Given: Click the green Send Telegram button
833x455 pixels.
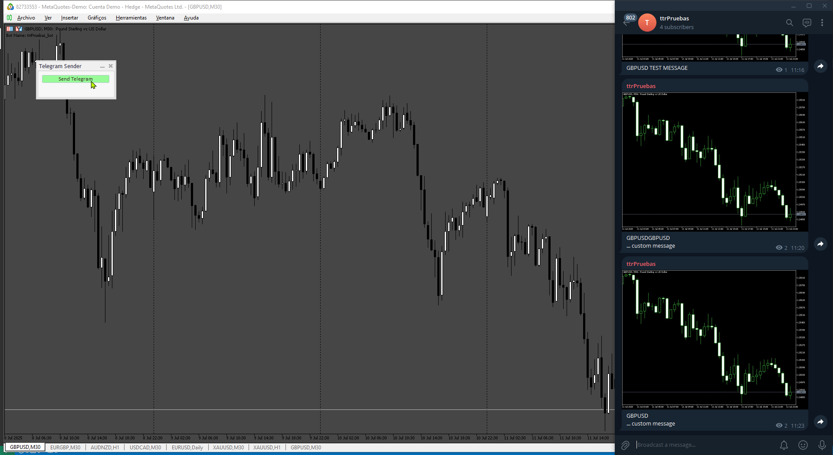Looking at the screenshot, I should click(x=75, y=79).
